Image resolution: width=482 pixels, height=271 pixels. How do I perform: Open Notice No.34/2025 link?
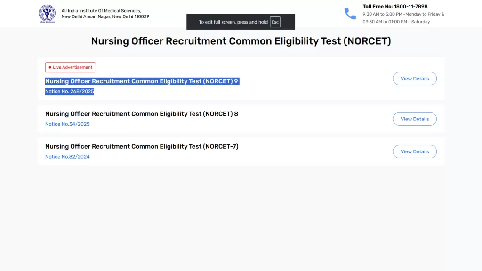pyautogui.click(x=67, y=124)
